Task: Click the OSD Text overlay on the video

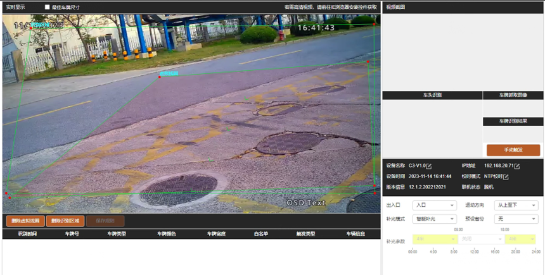Action: pyautogui.click(x=305, y=202)
